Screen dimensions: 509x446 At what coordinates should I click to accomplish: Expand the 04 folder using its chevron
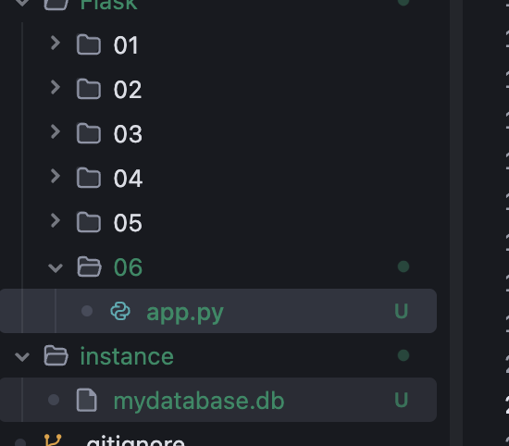(56, 176)
